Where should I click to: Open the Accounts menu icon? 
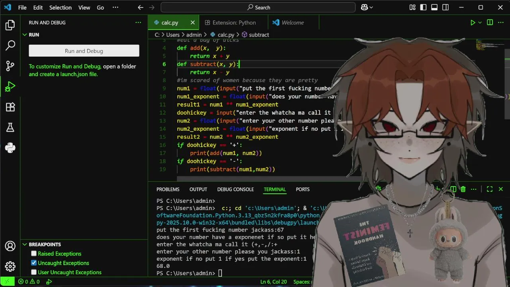coord(10,246)
